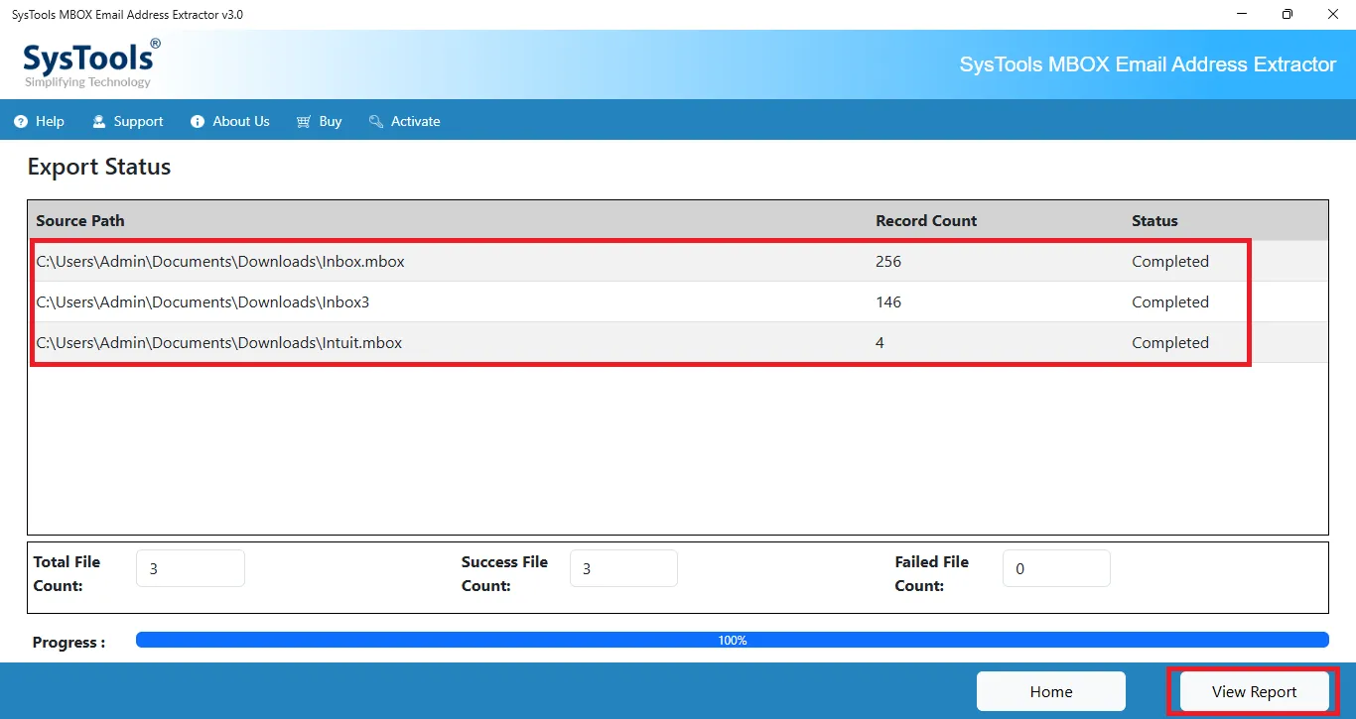Screen dimensions: 1356x719
Task: Click the record count 256
Action: (888, 262)
